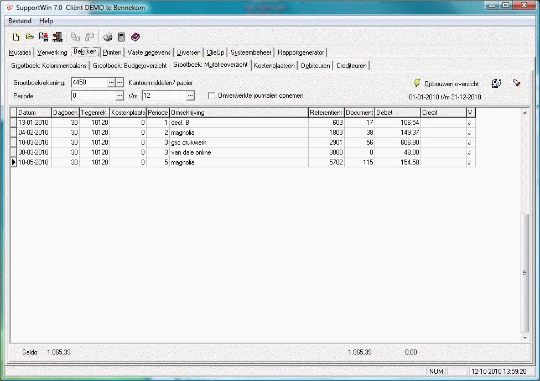This screenshot has height=381, width=540.
Task: Open lookup for Periode start field
Action: click(119, 96)
